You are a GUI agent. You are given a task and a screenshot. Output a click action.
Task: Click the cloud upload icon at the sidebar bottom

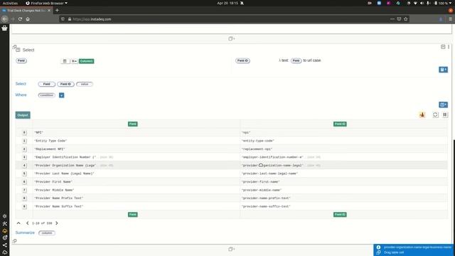coord(5,252)
